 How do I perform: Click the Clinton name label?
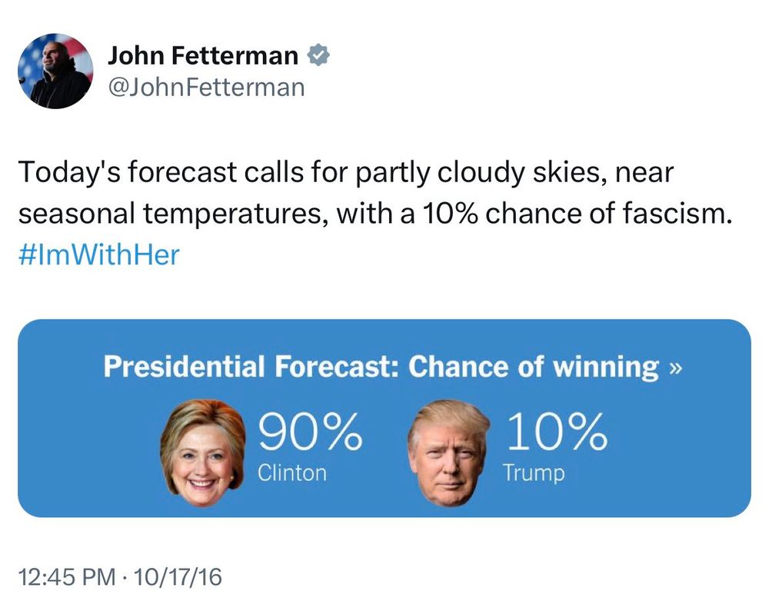click(291, 473)
